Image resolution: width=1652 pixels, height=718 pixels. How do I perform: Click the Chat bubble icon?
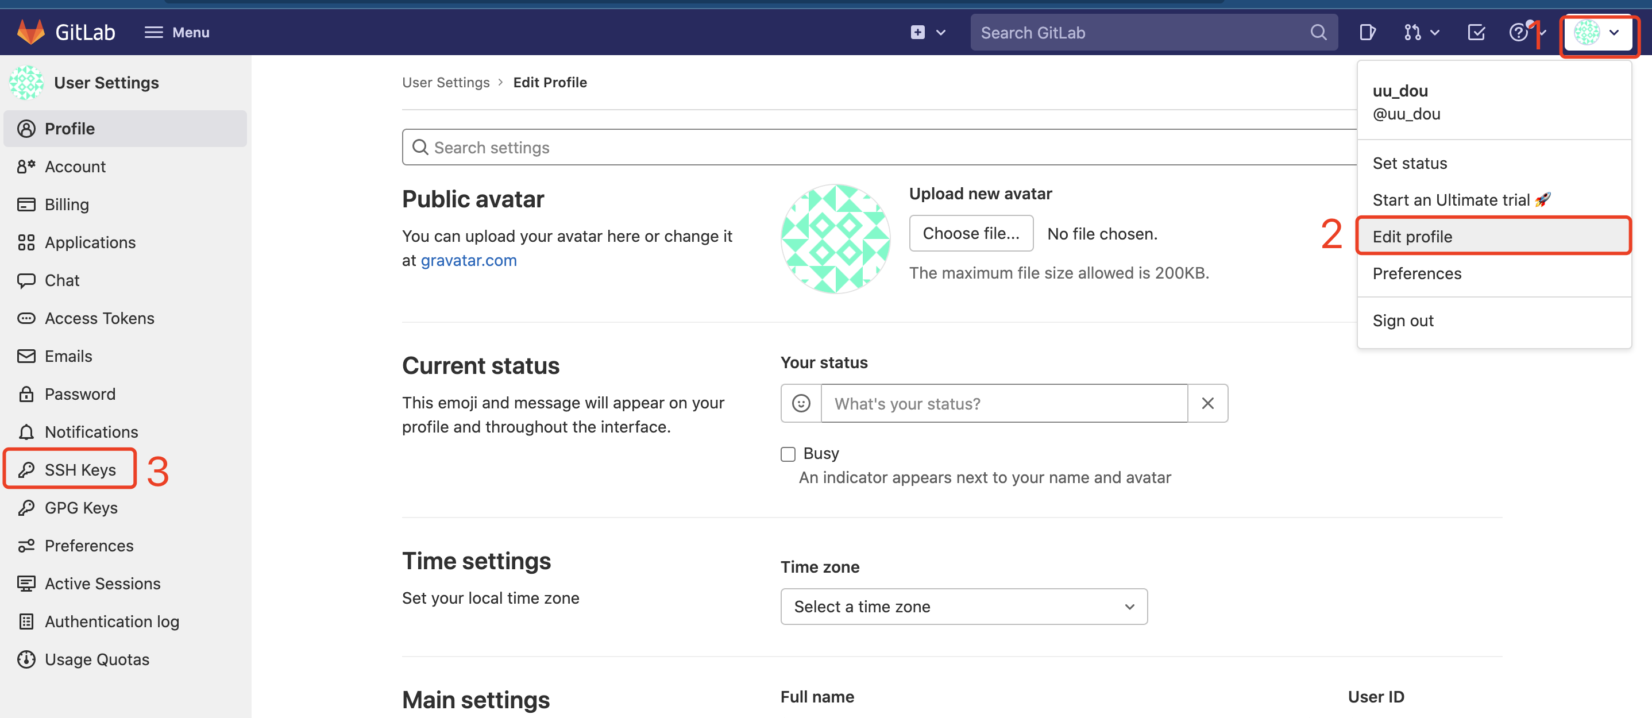(26, 280)
